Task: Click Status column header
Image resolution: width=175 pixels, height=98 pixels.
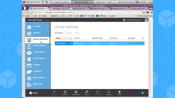Action: click(x=77, y=38)
